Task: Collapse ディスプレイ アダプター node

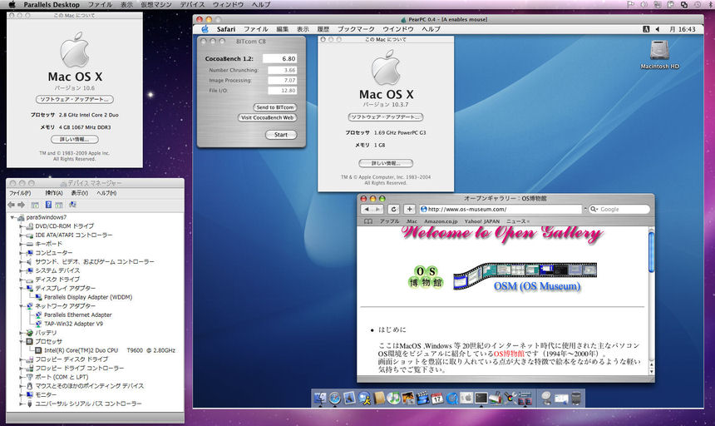Action: pyautogui.click(x=21, y=288)
